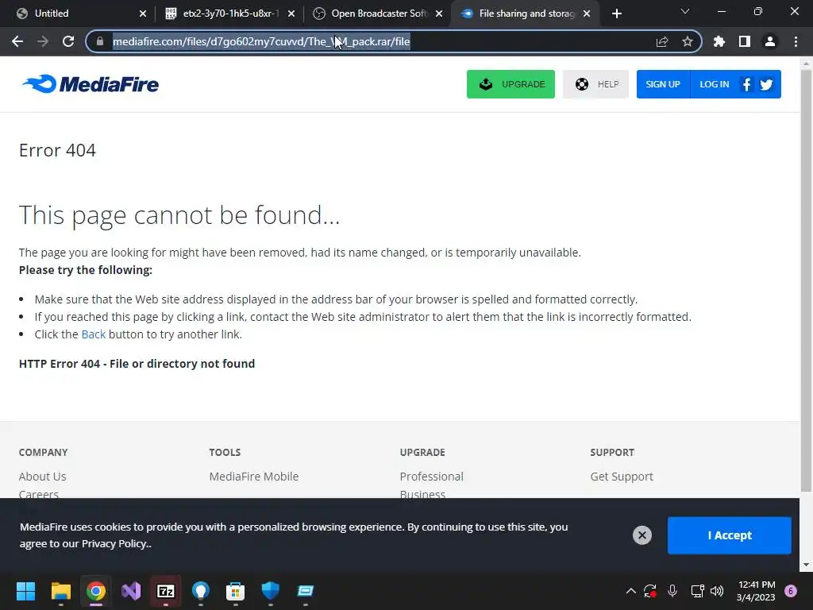The height and width of the screenshot is (610, 813).
Task: Open a new browser tab
Action: point(616,14)
